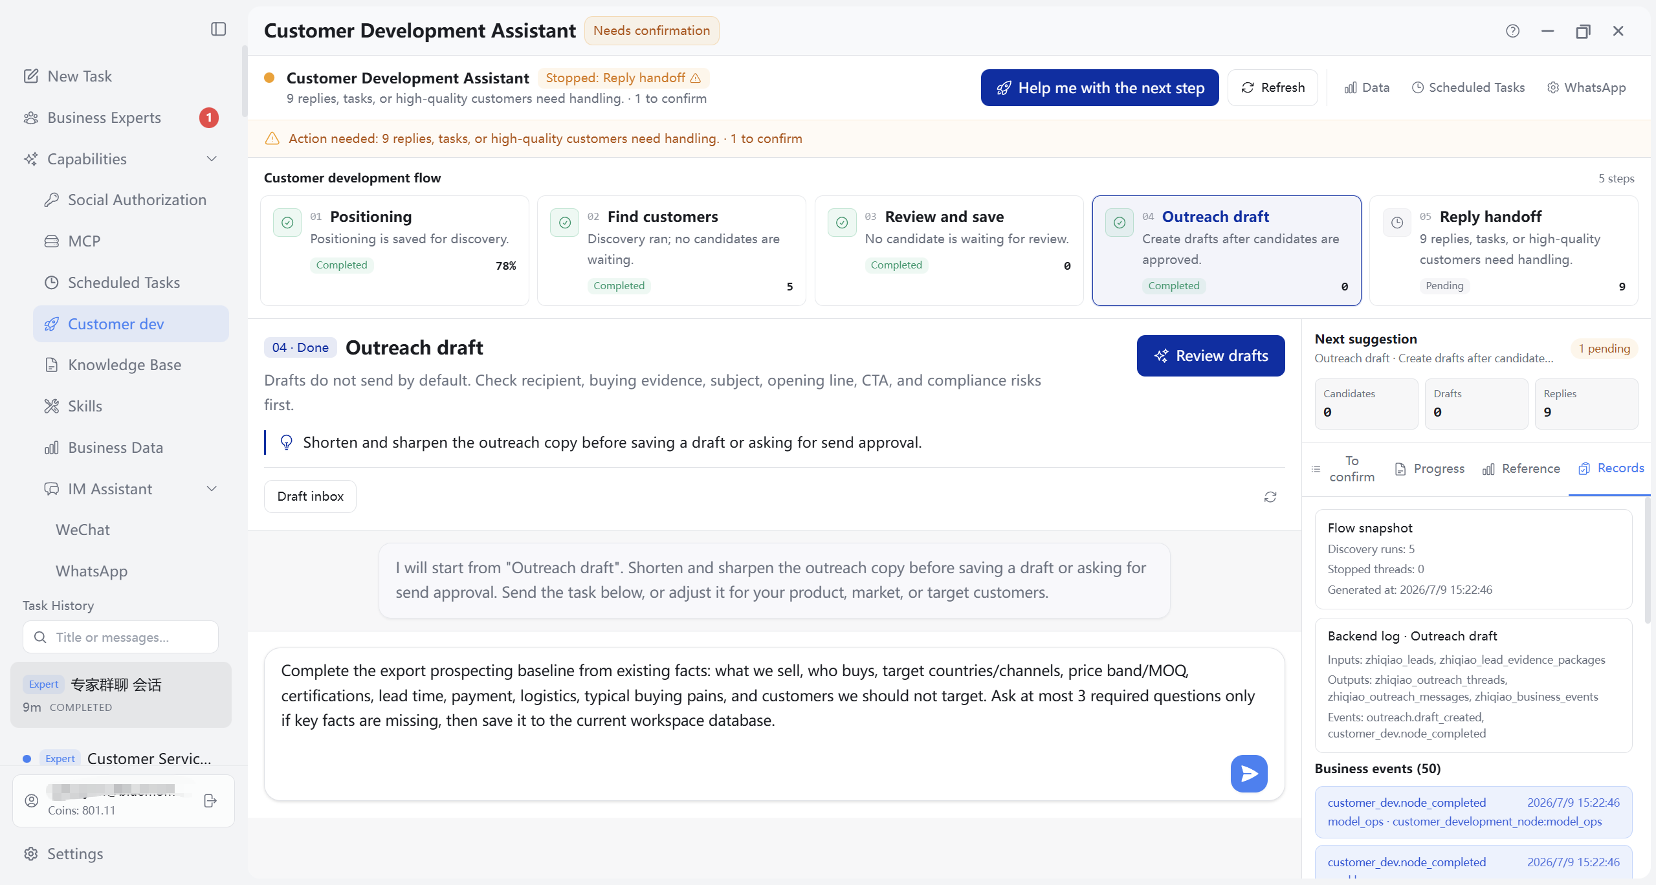Click the search magnifier in Task History
The height and width of the screenshot is (885, 1656).
pos(40,637)
